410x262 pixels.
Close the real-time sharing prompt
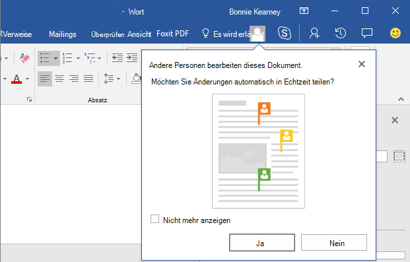pos(362,64)
